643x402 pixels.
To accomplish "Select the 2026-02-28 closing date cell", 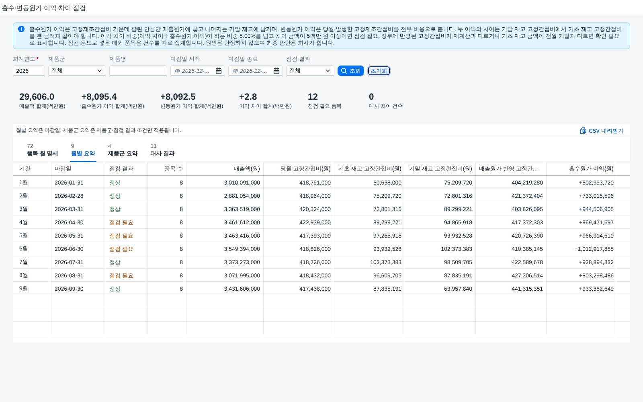I will click(x=79, y=196).
